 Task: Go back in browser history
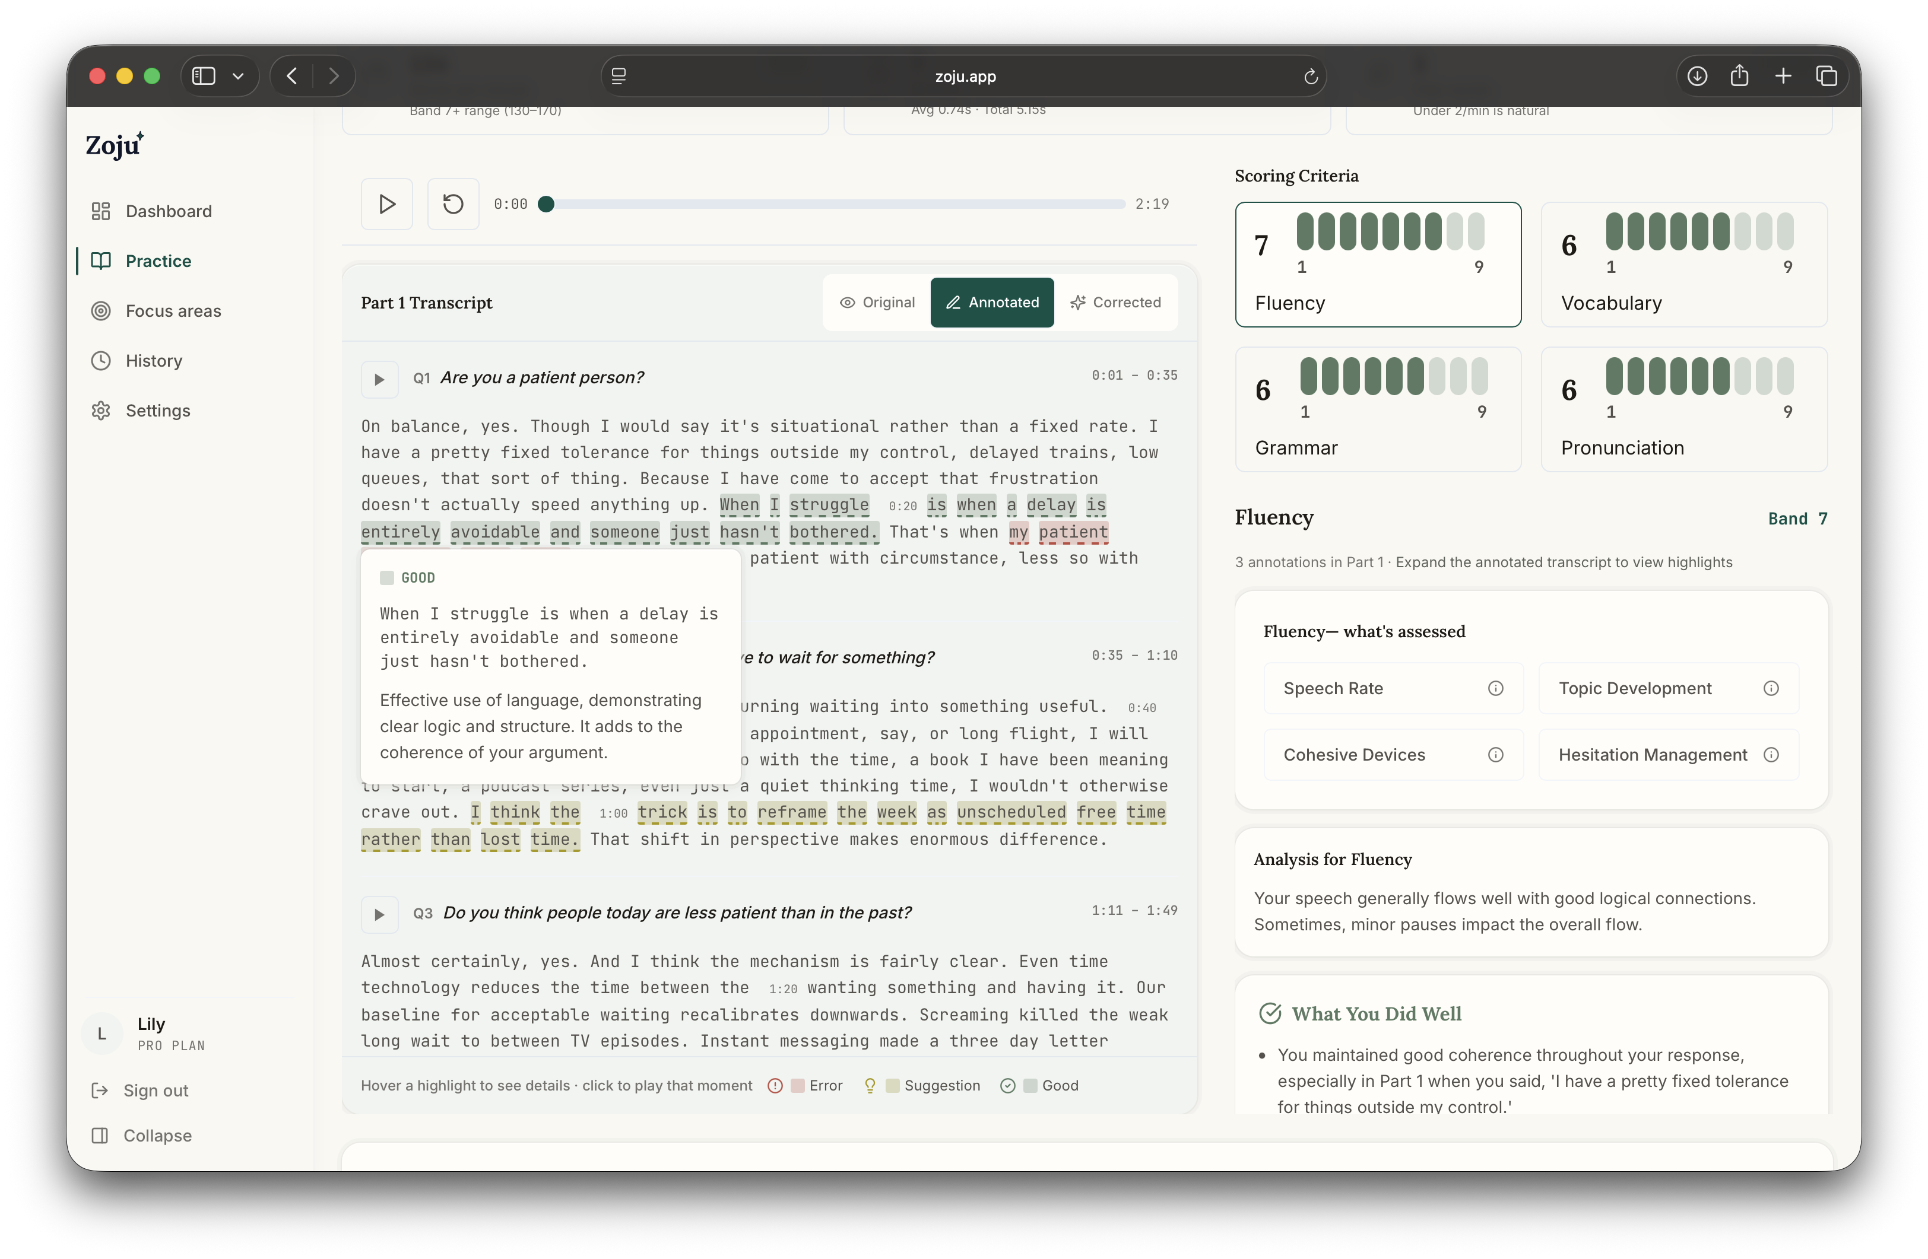coord(291,76)
